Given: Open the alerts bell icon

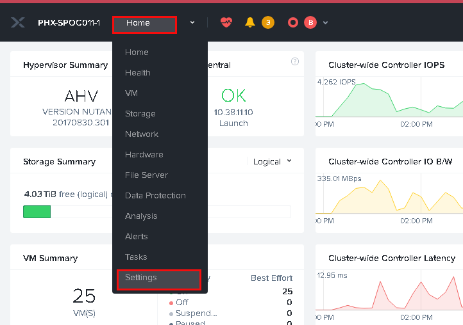Looking at the screenshot, I should tap(250, 22).
